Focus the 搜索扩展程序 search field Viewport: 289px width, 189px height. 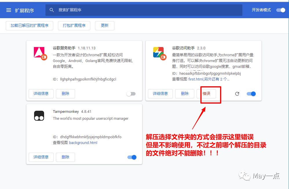144,10
